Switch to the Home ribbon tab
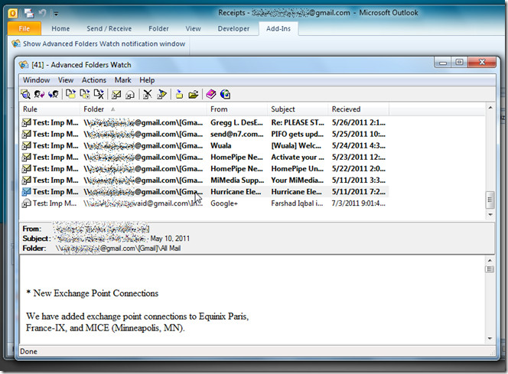The height and width of the screenshot is (374, 508). 60,28
